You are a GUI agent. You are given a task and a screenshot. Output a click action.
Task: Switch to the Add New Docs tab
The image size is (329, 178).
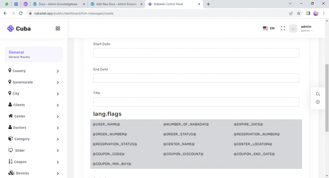pyautogui.click(x=117, y=4)
